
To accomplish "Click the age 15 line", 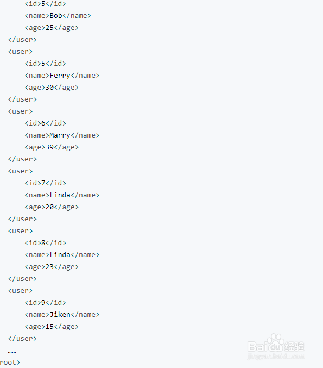I will (52, 327).
